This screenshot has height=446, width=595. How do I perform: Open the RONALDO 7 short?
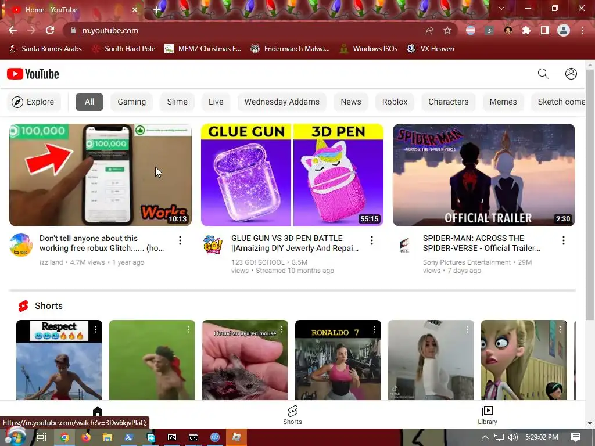(338, 360)
